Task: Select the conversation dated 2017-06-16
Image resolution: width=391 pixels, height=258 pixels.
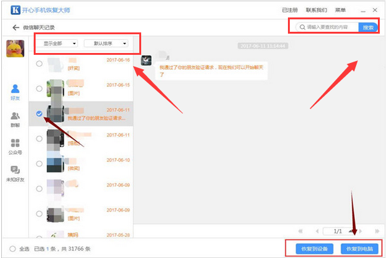Action: [x=39, y=64]
